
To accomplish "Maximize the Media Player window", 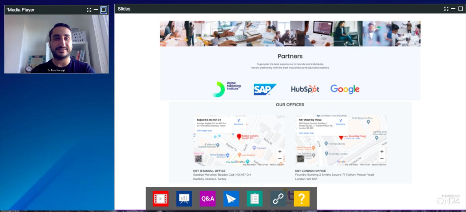I will coord(103,10).
